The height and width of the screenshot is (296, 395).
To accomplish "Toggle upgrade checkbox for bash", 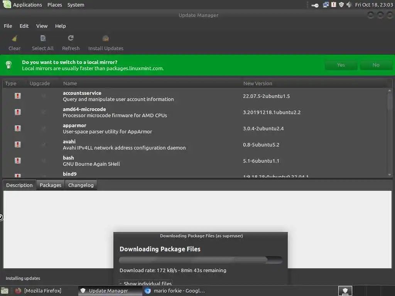I will click(x=43, y=161).
